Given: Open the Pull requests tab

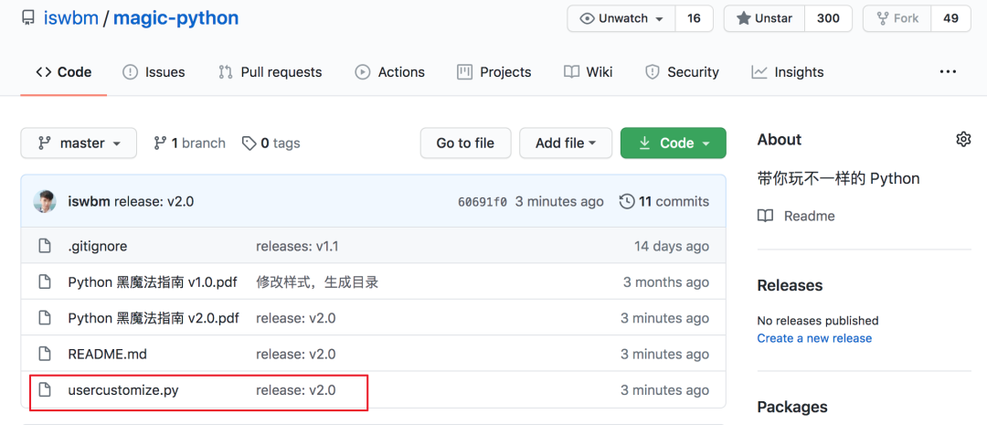Looking at the screenshot, I should pyautogui.click(x=270, y=72).
